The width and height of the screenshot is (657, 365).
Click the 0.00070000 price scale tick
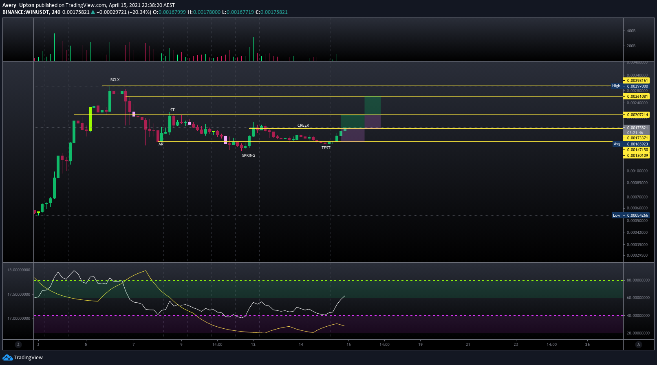[x=637, y=197]
